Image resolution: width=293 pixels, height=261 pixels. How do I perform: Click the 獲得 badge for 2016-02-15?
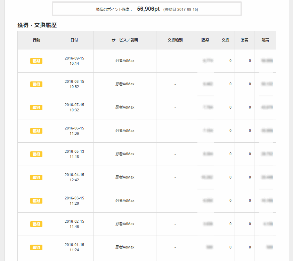click(x=36, y=224)
